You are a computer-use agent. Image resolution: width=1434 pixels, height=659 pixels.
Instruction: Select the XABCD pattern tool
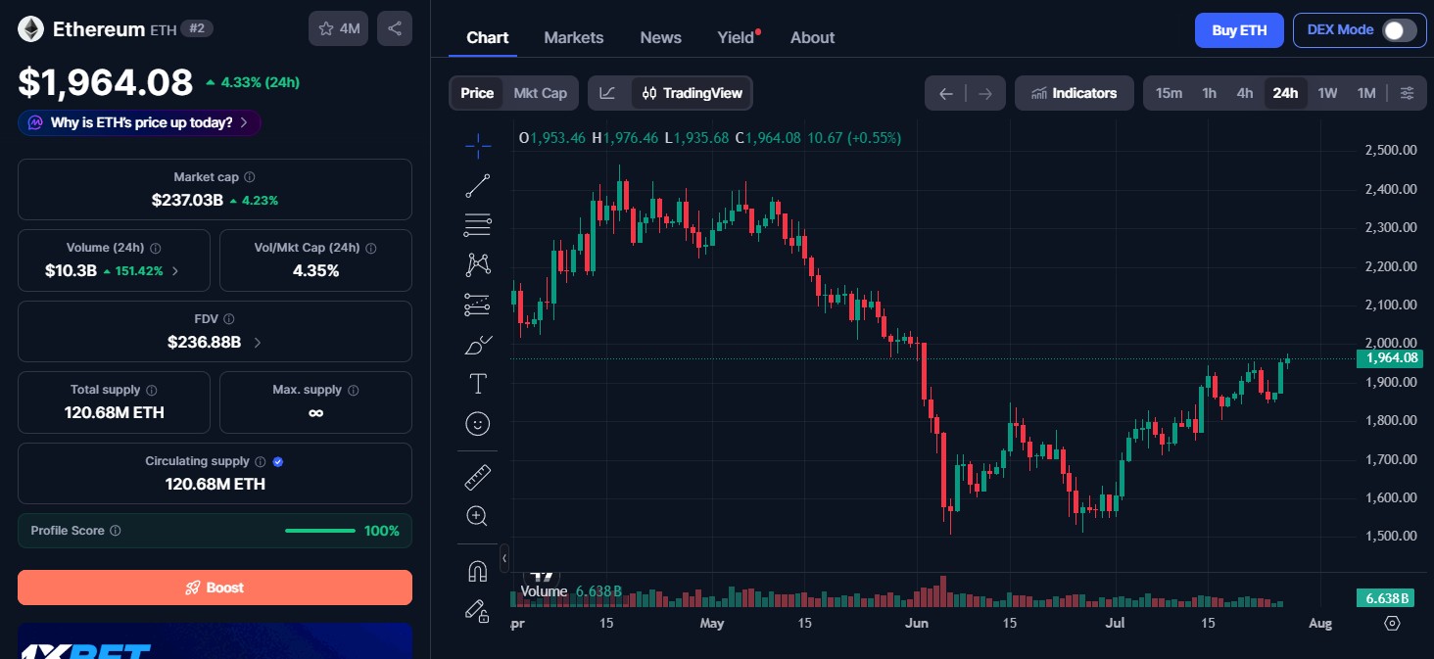coord(477,263)
